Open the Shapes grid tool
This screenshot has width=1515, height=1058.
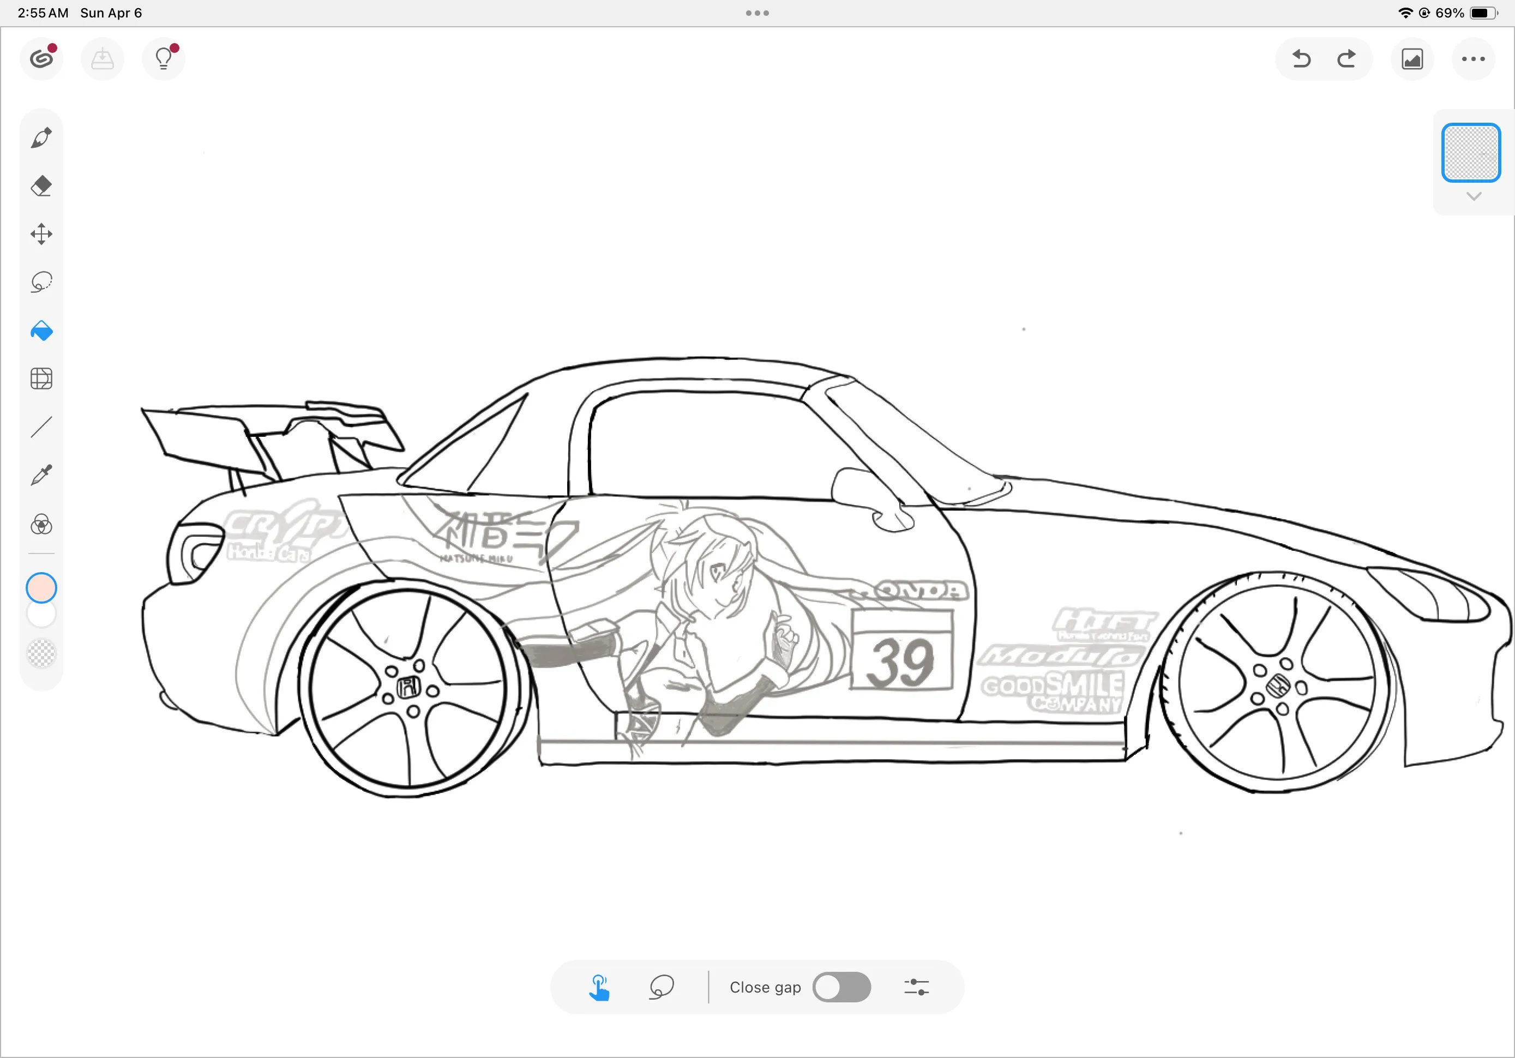(41, 379)
